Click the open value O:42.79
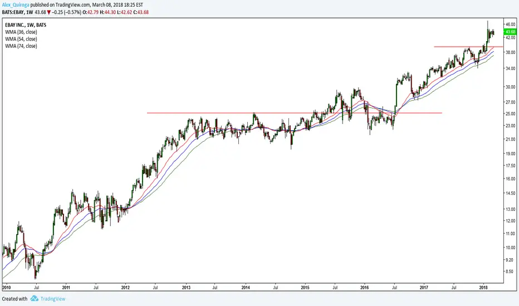Screen dimensions: 519x306 point(92,12)
